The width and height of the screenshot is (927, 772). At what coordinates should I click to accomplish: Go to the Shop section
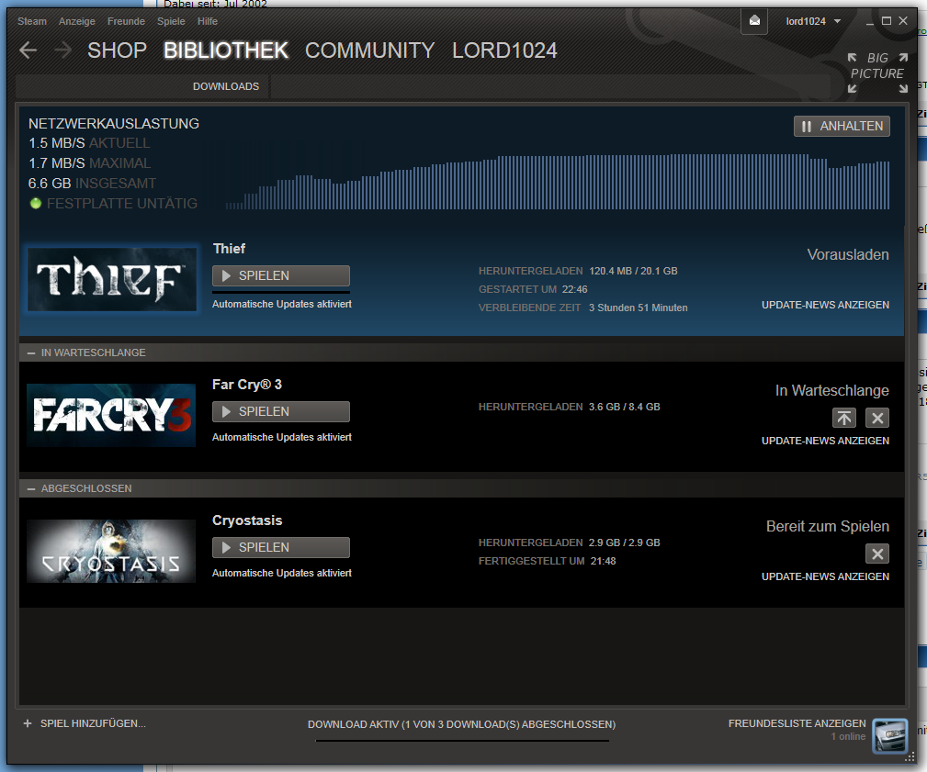(117, 50)
